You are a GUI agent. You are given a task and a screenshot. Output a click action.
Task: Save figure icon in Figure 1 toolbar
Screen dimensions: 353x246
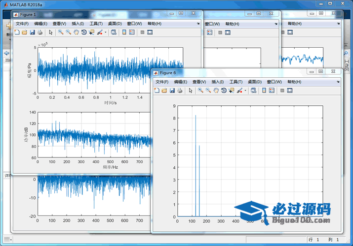click(33, 32)
